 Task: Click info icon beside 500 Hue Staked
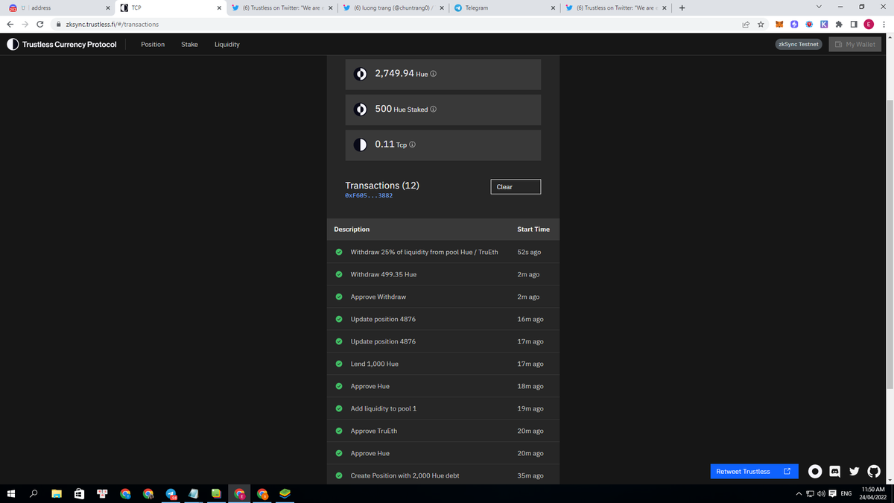pyautogui.click(x=433, y=110)
